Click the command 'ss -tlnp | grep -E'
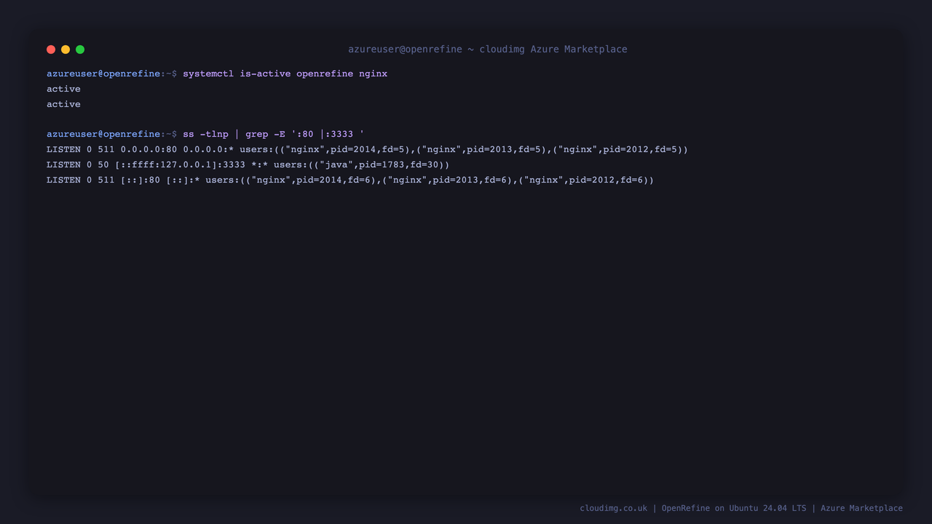 click(x=234, y=134)
